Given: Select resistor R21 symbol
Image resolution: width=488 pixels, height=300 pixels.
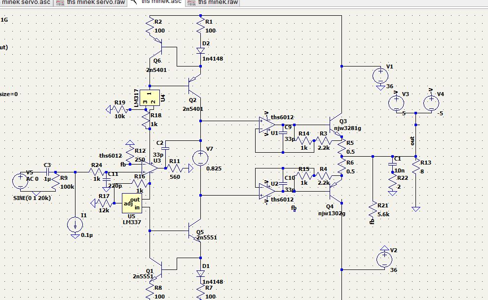Looking at the screenshot, I should click(373, 210).
